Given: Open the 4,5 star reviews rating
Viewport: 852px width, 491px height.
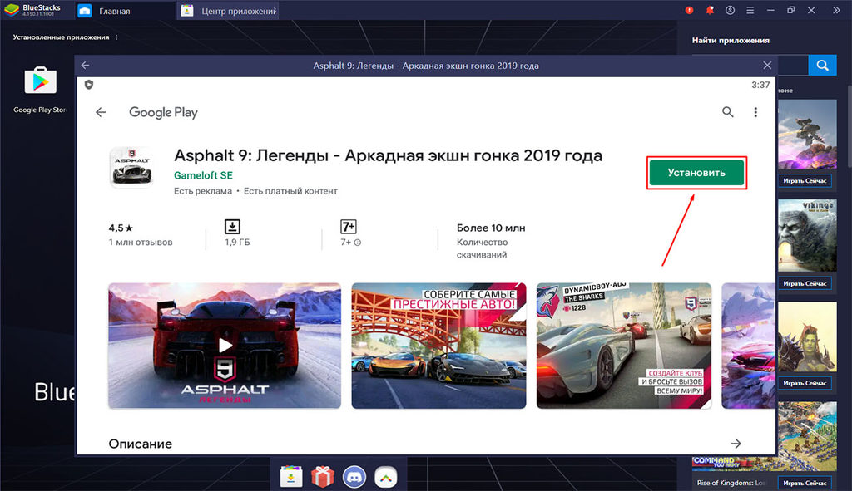Looking at the screenshot, I should pyautogui.click(x=121, y=228).
